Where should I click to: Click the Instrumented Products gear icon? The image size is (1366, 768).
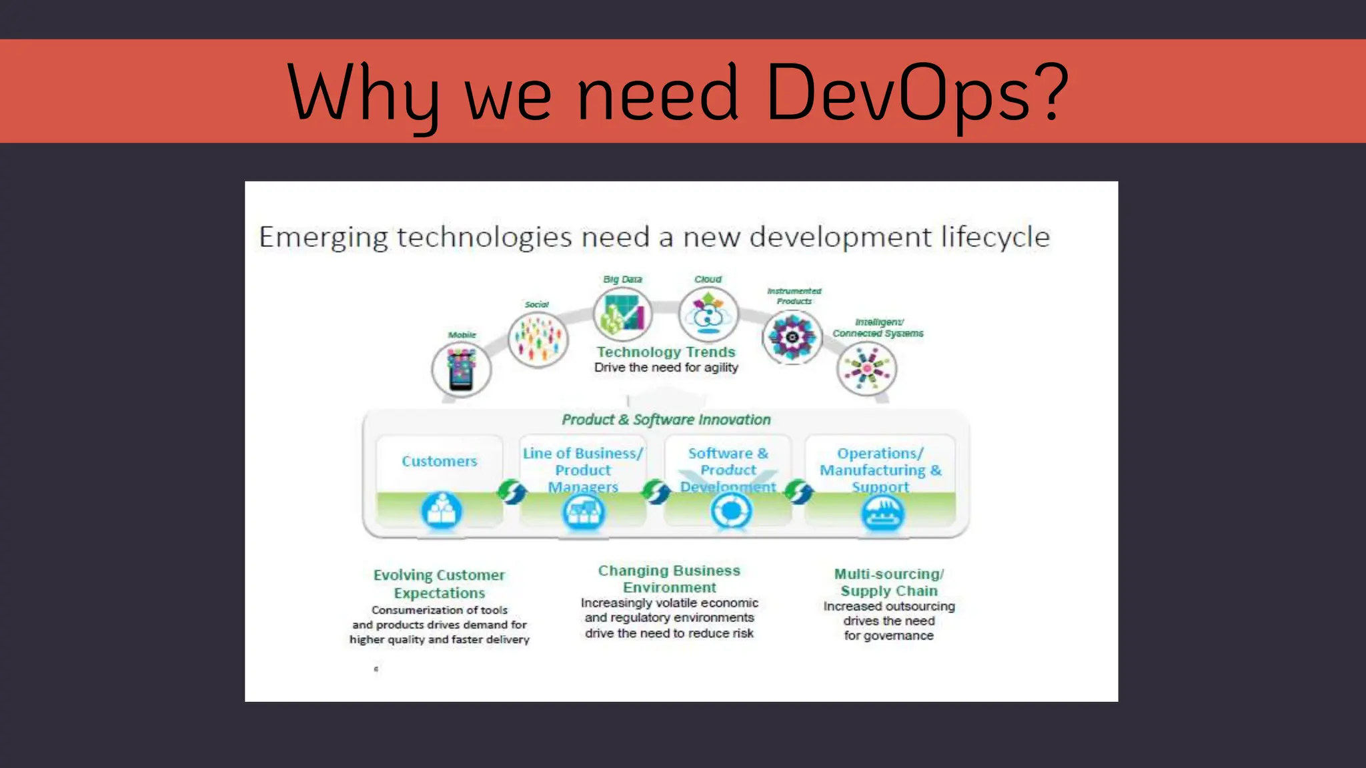792,337
